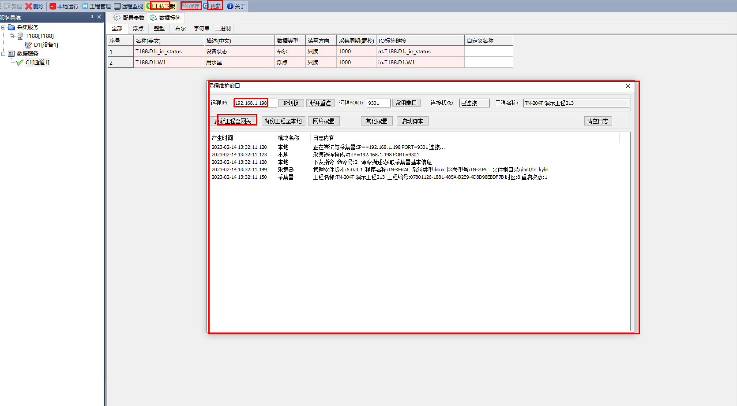
Task: Click the 清空日志 button
Action: pos(598,121)
